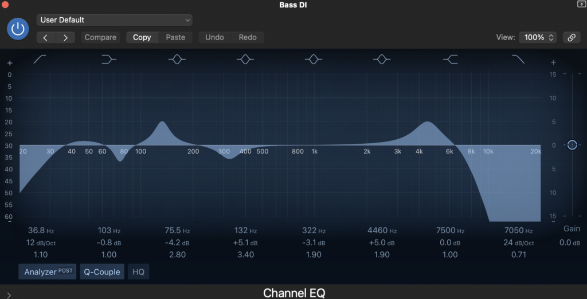The width and height of the screenshot is (587, 299).
Task: Click the master Gain slider handle
Action: coord(572,145)
